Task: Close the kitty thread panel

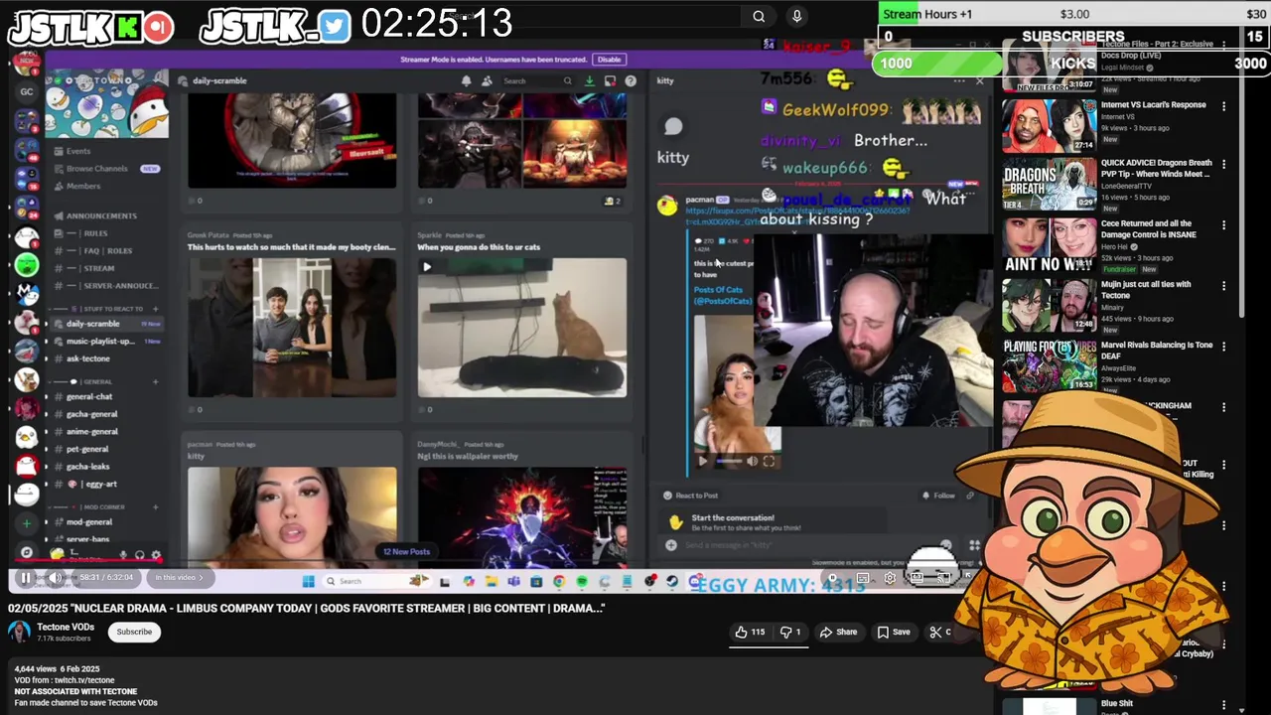Action: click(x=979, y=80)
